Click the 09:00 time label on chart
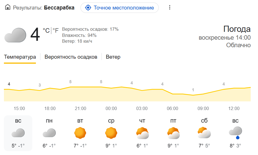Image resolution: width=258 pixels, height=155 pixels. [203, 108]
